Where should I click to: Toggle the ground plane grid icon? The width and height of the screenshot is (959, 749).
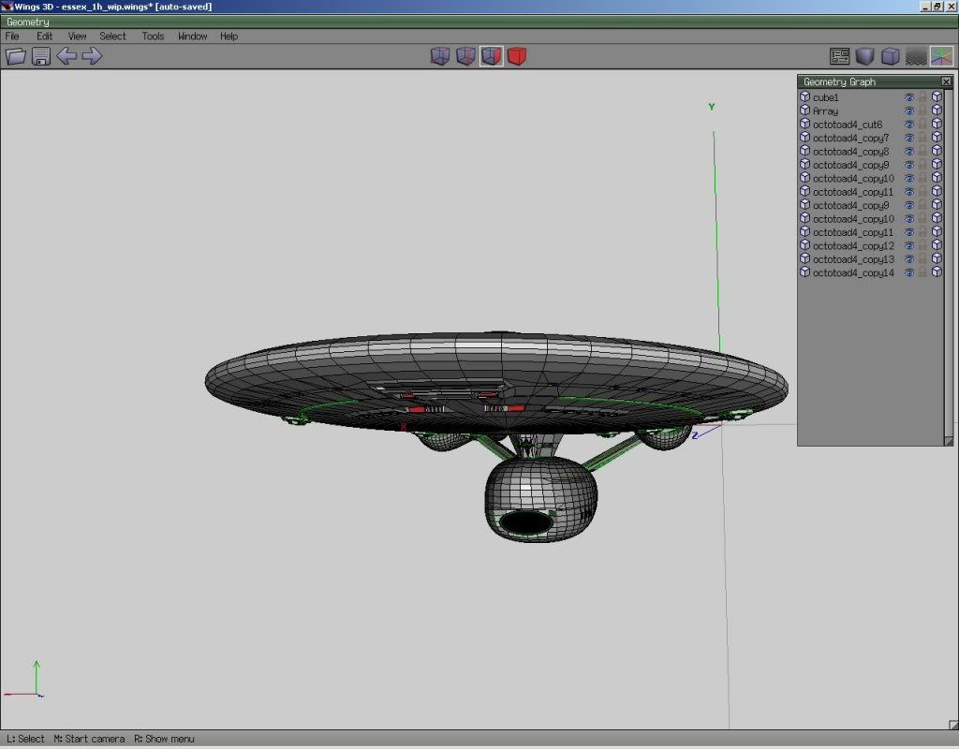(x=916, y=56)
